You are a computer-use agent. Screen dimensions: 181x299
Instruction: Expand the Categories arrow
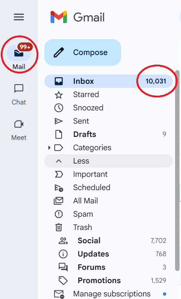[x=49, y=148]
